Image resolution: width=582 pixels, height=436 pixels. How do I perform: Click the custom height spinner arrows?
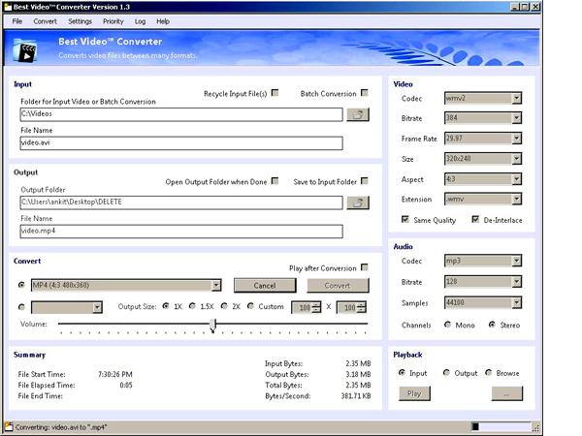[362, 307]
